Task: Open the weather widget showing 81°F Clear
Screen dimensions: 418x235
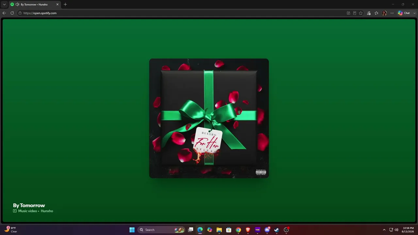Action: coord(11,229)
